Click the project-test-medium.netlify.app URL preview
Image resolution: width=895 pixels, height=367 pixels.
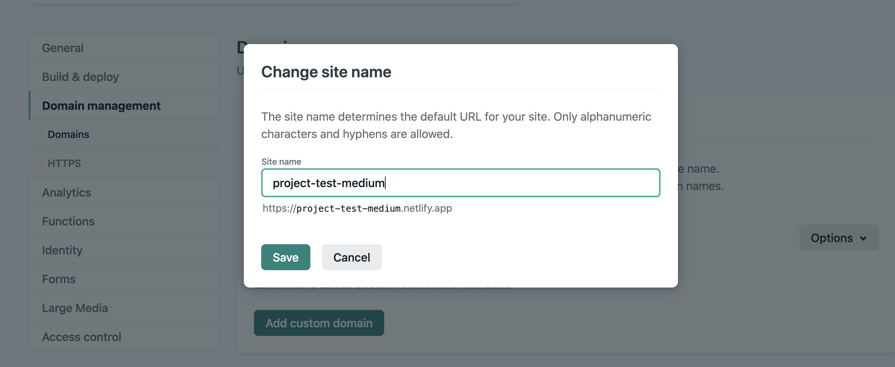point(357,208)
